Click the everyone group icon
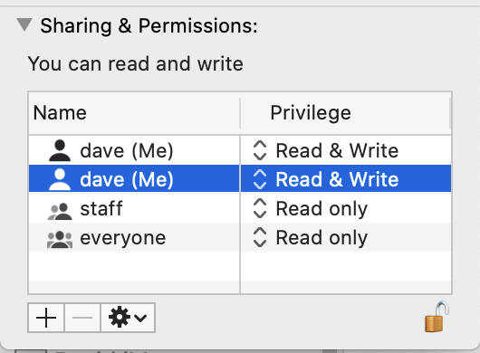 pos(60,240)
